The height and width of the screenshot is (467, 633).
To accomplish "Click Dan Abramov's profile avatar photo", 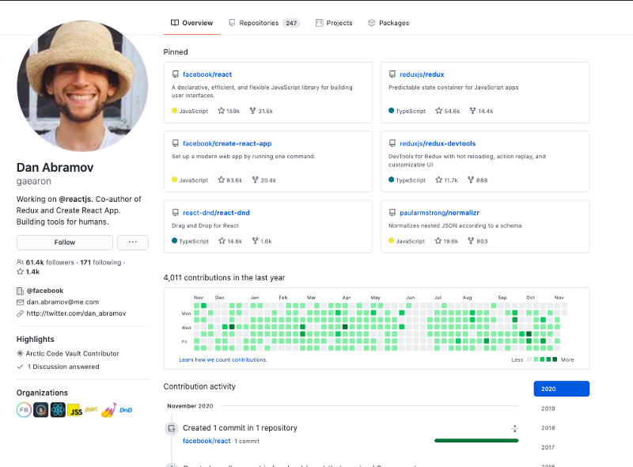I will click(82, 86).
